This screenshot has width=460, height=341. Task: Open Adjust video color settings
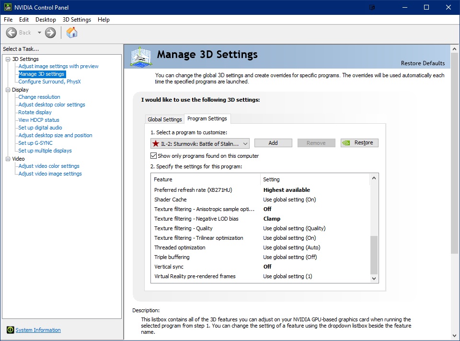[x=49, y=166]
